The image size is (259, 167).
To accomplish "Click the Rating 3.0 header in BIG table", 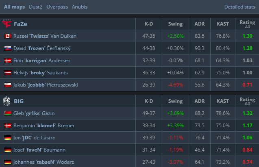I will click(247, 101).
